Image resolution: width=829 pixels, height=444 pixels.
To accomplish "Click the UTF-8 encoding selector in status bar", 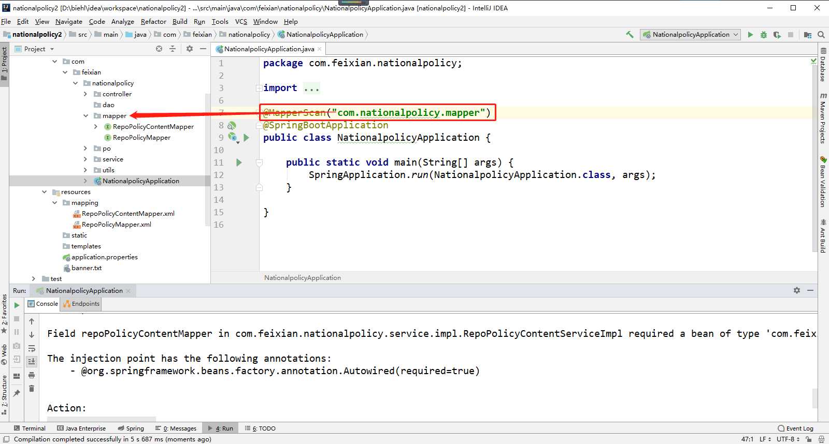I will [x=788, y=439].
